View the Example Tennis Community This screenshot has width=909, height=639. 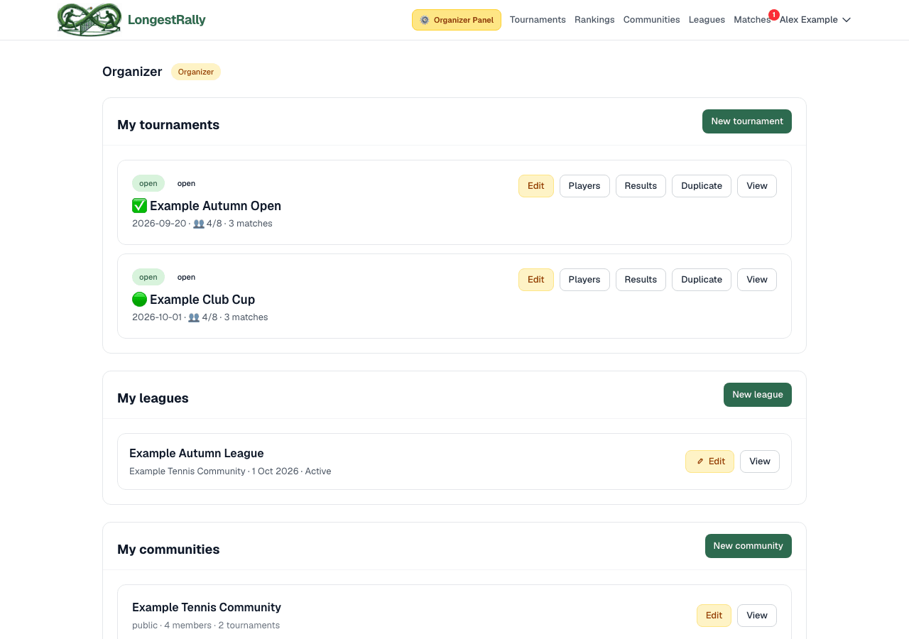pos(757,616)
